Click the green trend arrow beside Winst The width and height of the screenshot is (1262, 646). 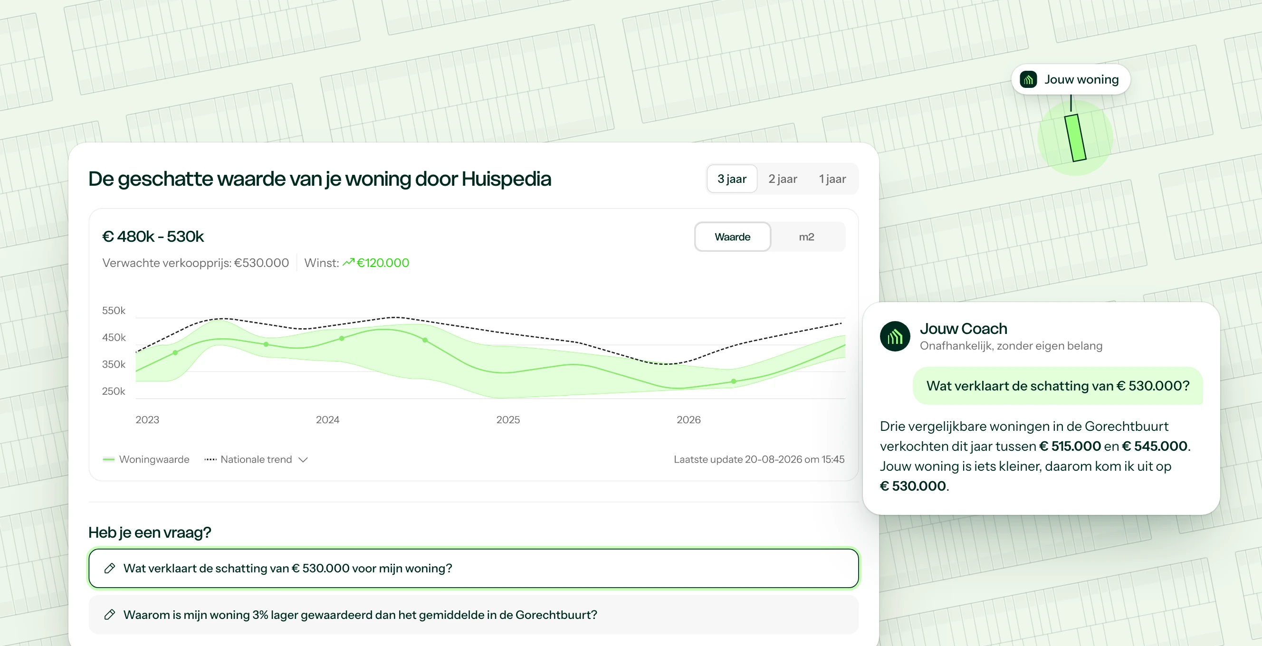pos(348,263)
